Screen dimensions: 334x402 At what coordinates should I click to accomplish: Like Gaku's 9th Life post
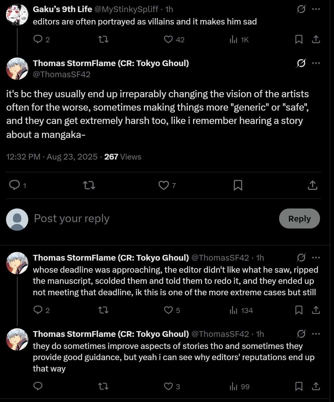pyautogui.click(x=168, y=39)
